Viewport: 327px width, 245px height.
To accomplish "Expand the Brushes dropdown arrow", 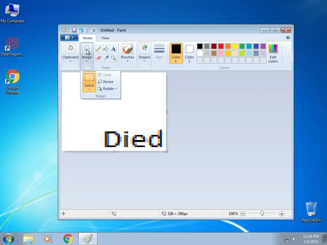I will pos(128,61).
